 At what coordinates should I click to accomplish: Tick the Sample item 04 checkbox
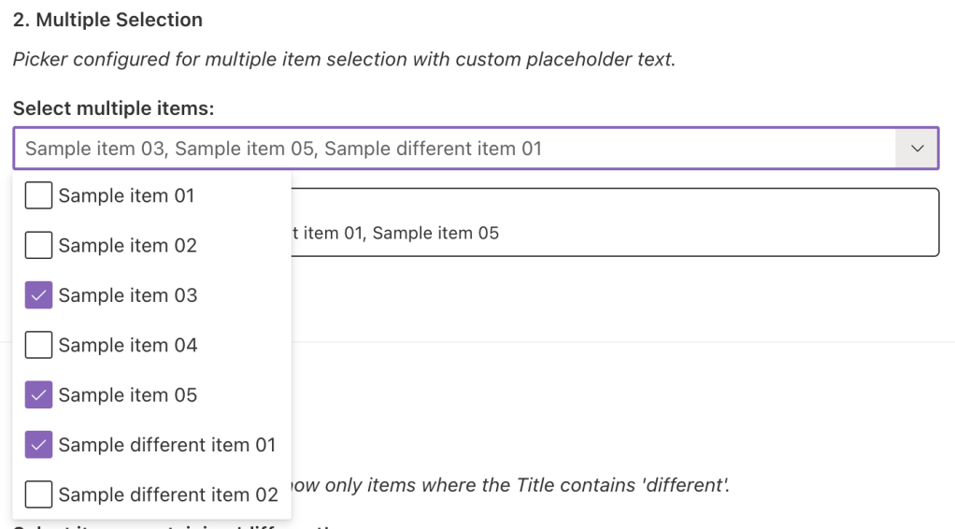tap(38, 345)
